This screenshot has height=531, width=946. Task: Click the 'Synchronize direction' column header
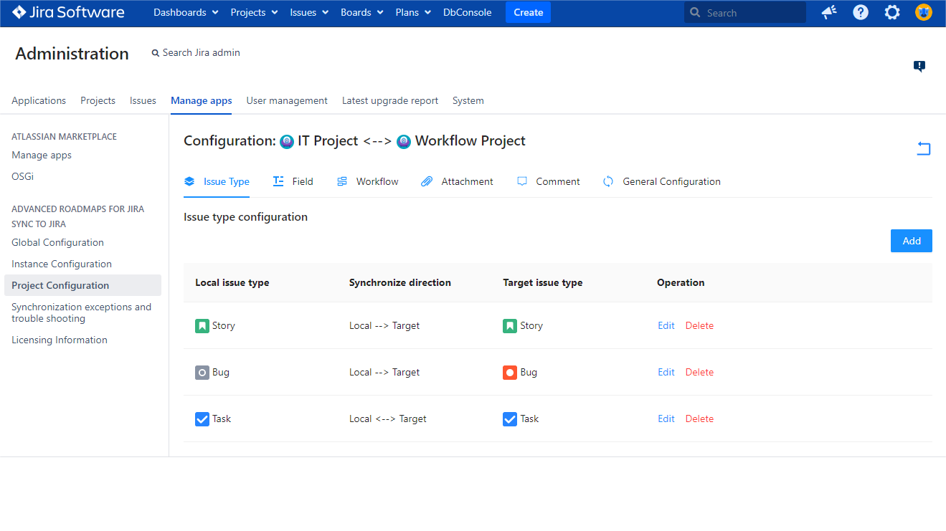click(400, 282)
